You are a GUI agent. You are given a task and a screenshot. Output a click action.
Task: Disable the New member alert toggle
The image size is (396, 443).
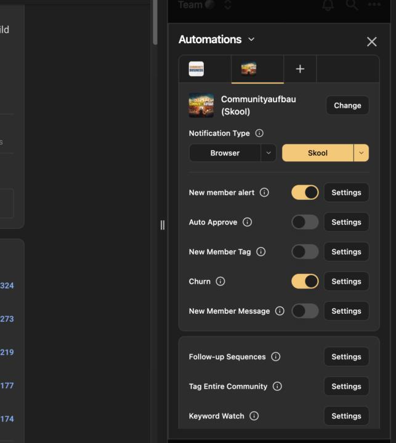tap(305, 193)
